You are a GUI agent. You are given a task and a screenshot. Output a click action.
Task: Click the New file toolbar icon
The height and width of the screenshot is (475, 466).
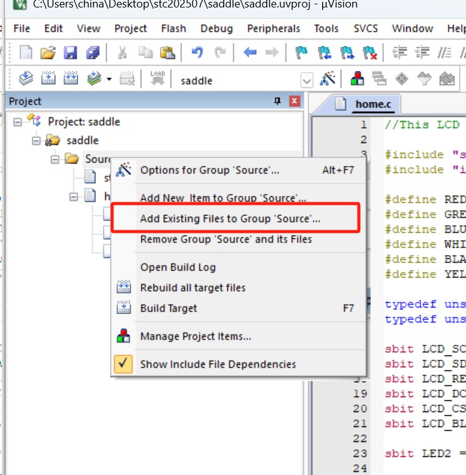pos(26,52)
